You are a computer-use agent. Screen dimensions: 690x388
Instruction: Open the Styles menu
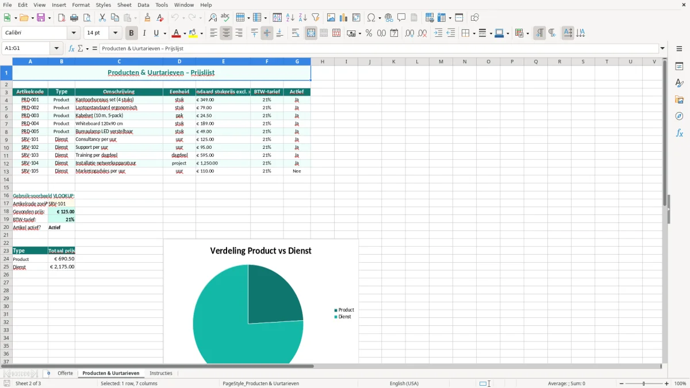point(103,5)
